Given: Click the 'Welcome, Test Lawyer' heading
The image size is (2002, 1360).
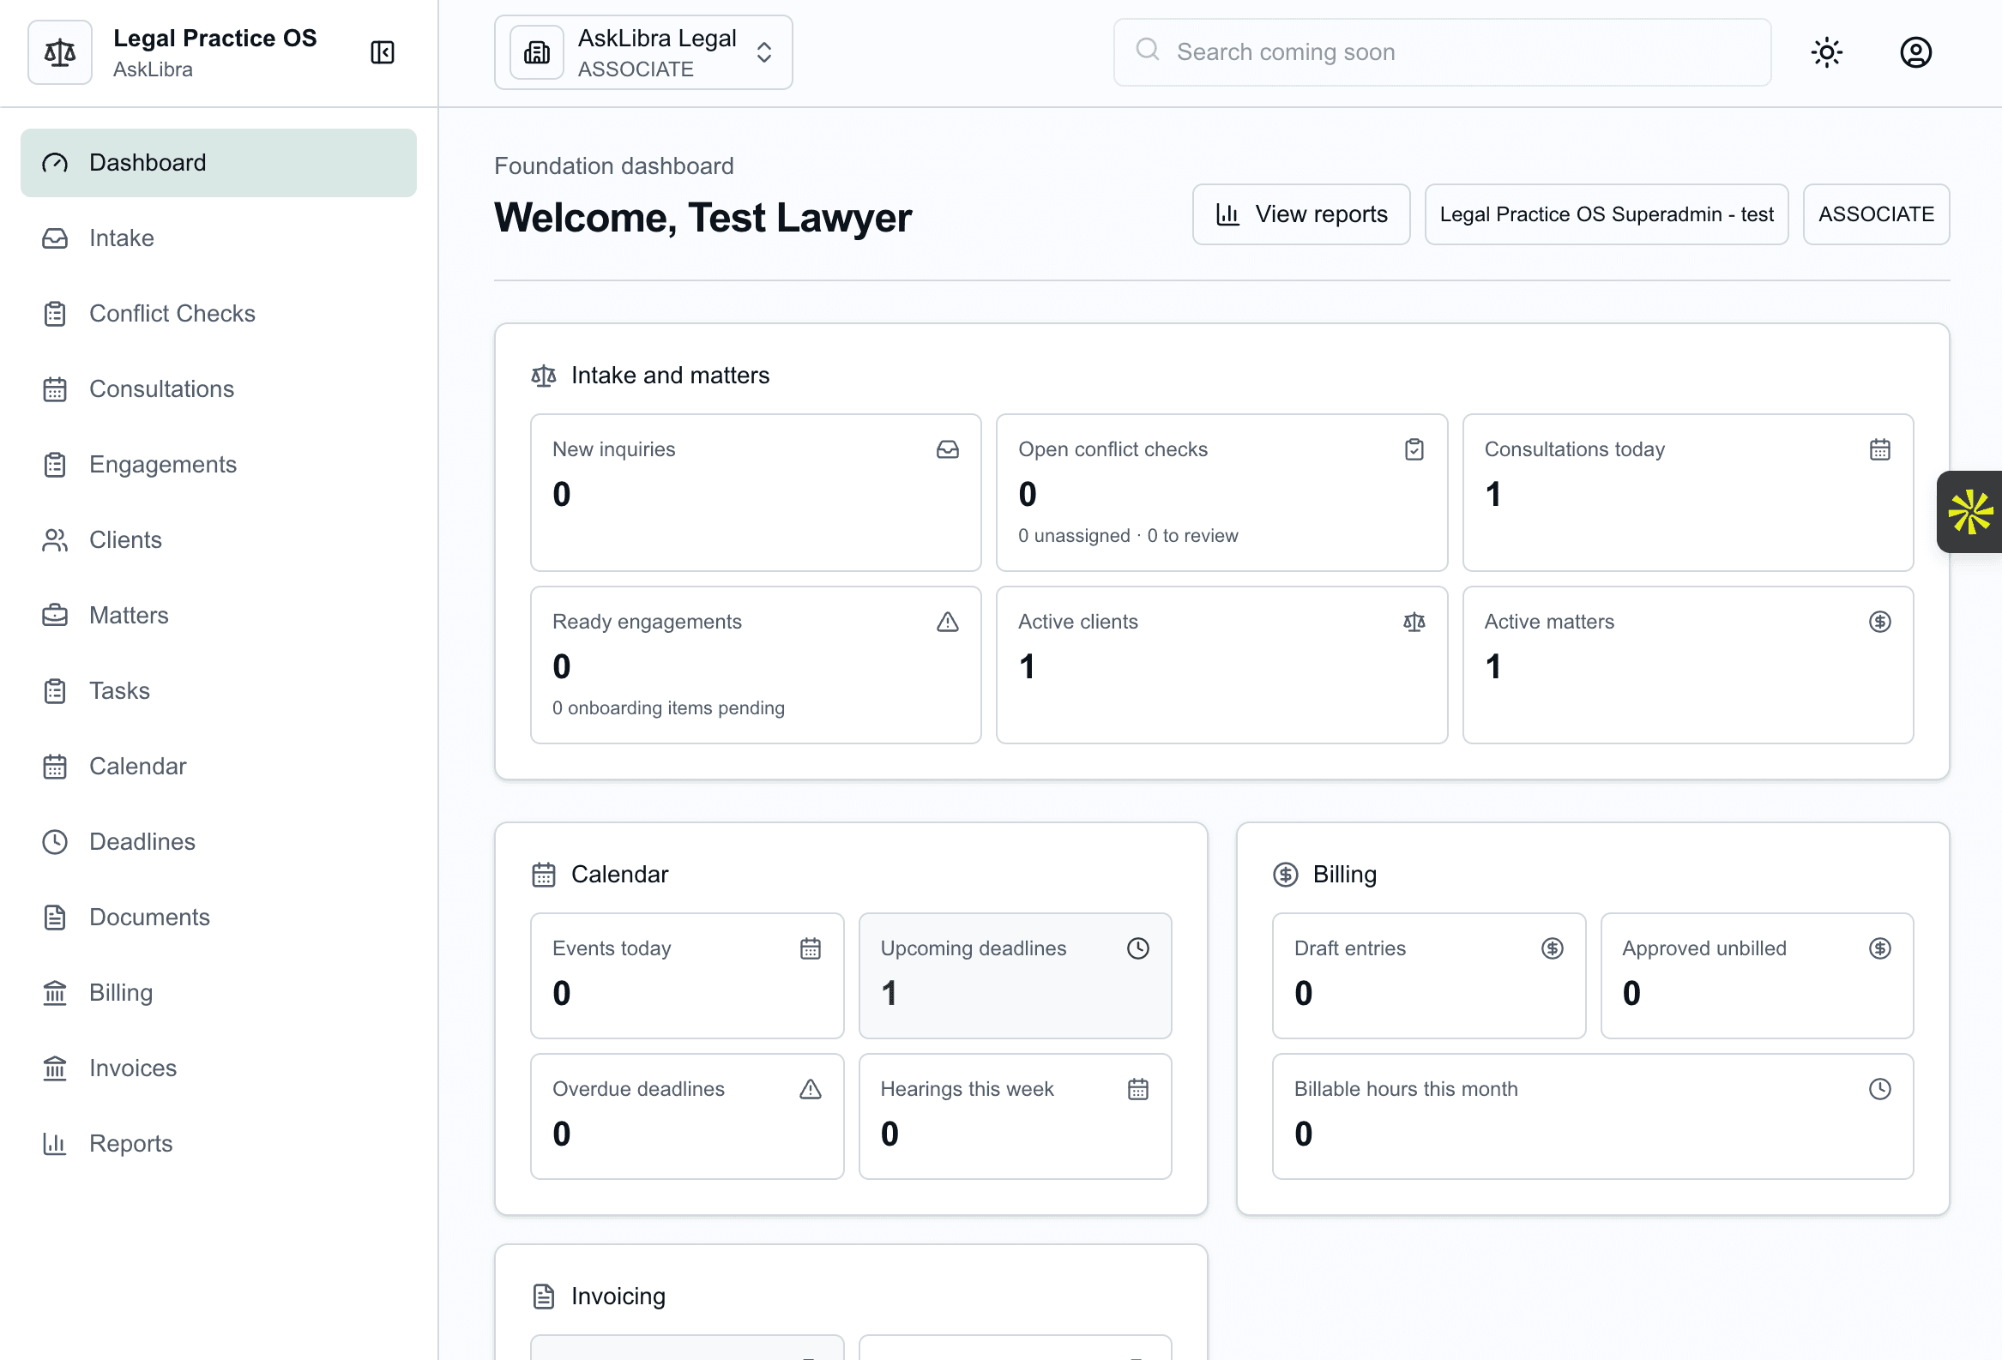Looking at the screenshot, I should click(703, 218).
